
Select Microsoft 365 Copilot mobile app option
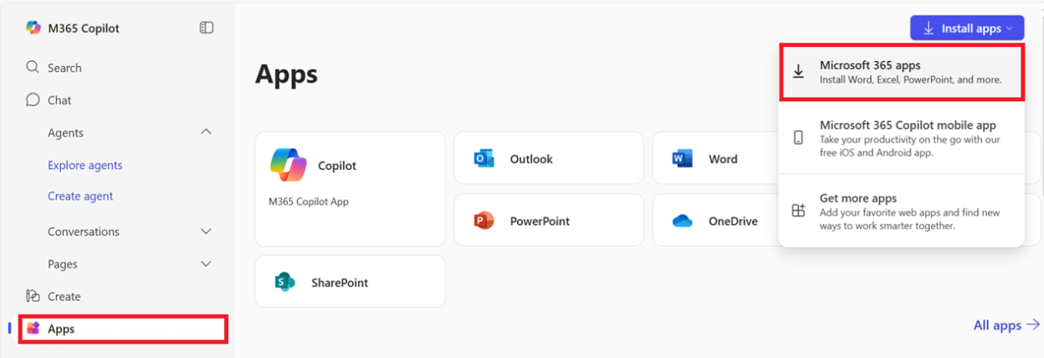tap(901, 138)
